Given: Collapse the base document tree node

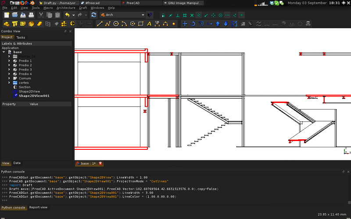Looking at the screenshot, I should (4, 52).
